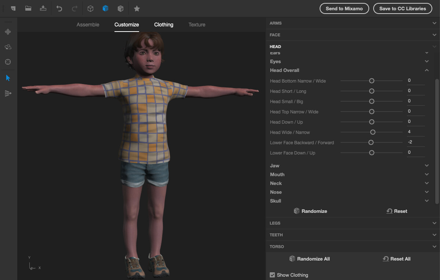Image resolution: width=440 pixels, height=280 pixels.
Task: Select the camera Pan tool
Action: click(x=8, y=32)
